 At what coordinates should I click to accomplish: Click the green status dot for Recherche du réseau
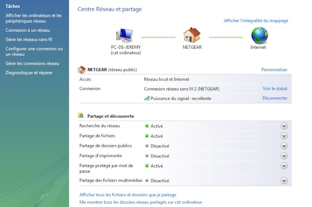[x=147, y=126]
